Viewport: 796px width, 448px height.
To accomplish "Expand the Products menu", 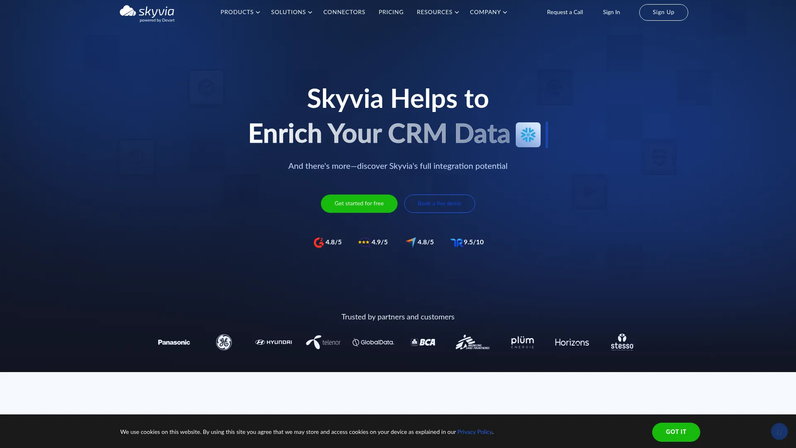I will click(240, 12).
